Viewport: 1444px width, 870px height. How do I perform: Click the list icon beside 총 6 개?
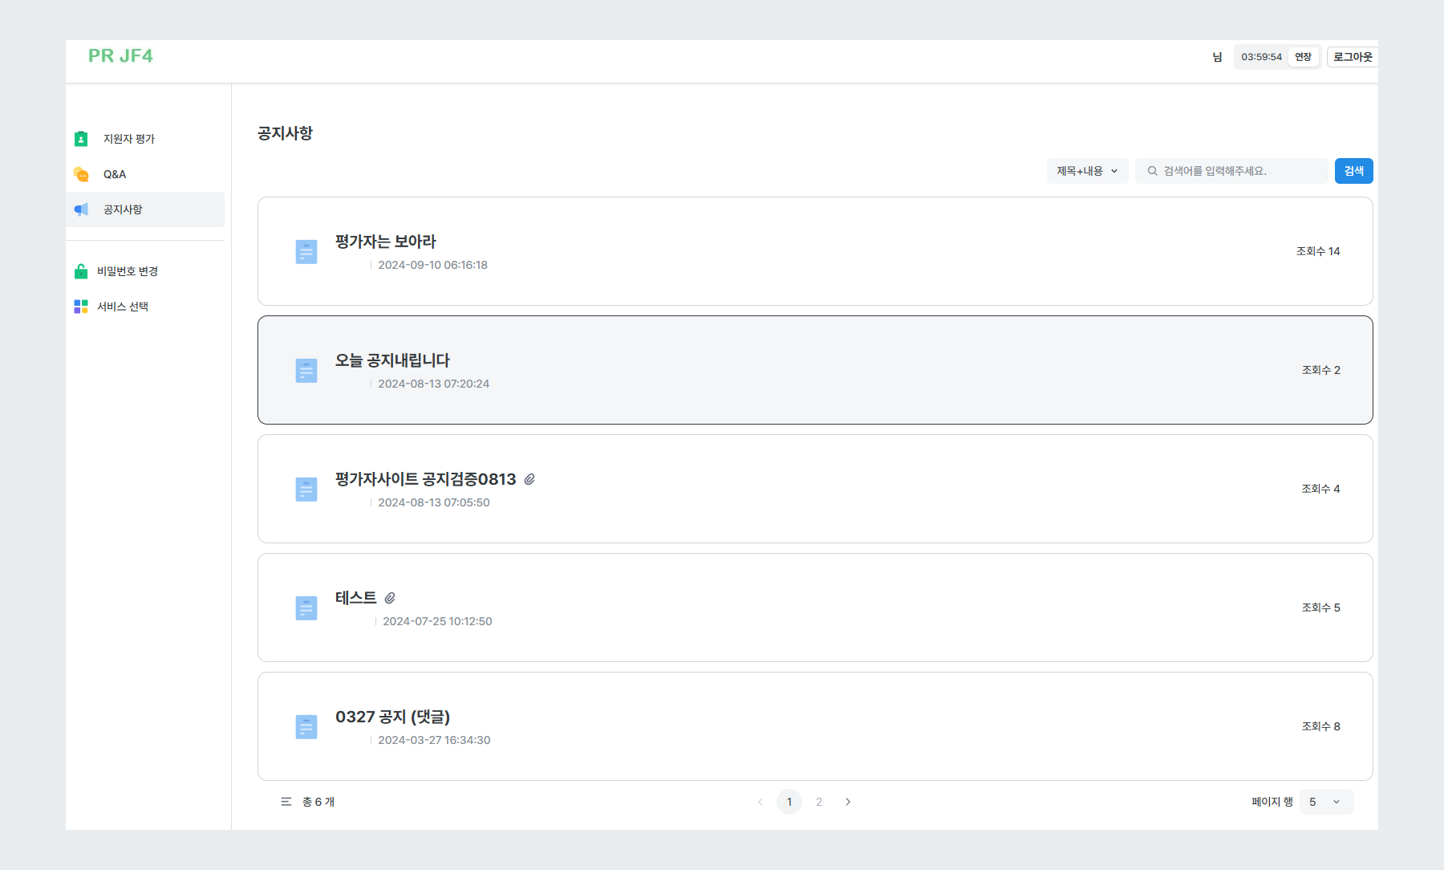click(286, 802)
